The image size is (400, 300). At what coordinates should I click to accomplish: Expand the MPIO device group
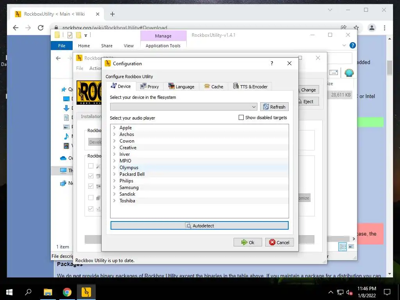114,161
